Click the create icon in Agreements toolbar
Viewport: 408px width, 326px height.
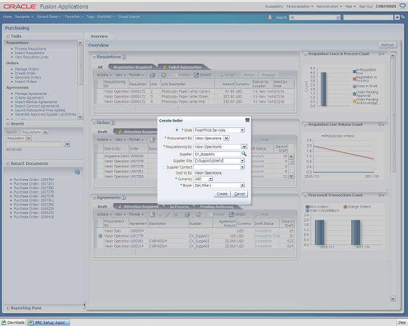coord(152,215)
